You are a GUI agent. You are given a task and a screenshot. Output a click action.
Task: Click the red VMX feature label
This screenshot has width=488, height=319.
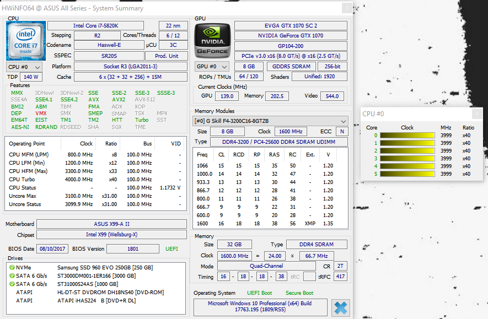[x=41, y=113]
